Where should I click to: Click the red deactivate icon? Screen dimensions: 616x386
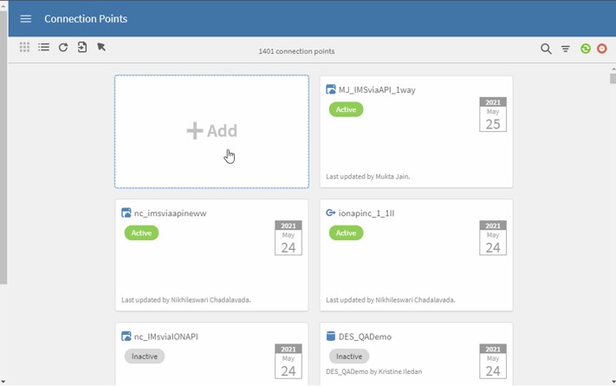(601, 49)
